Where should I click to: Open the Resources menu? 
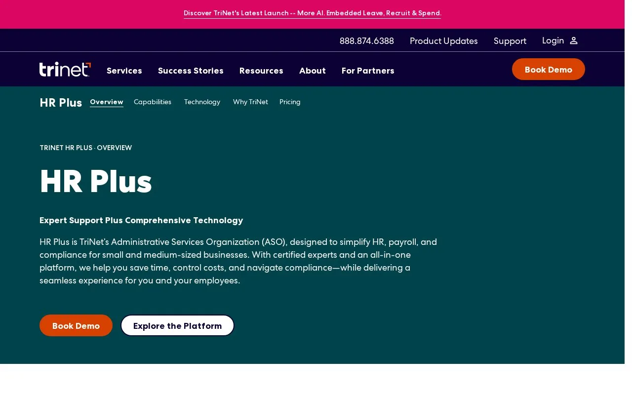(x=261, y=71)
